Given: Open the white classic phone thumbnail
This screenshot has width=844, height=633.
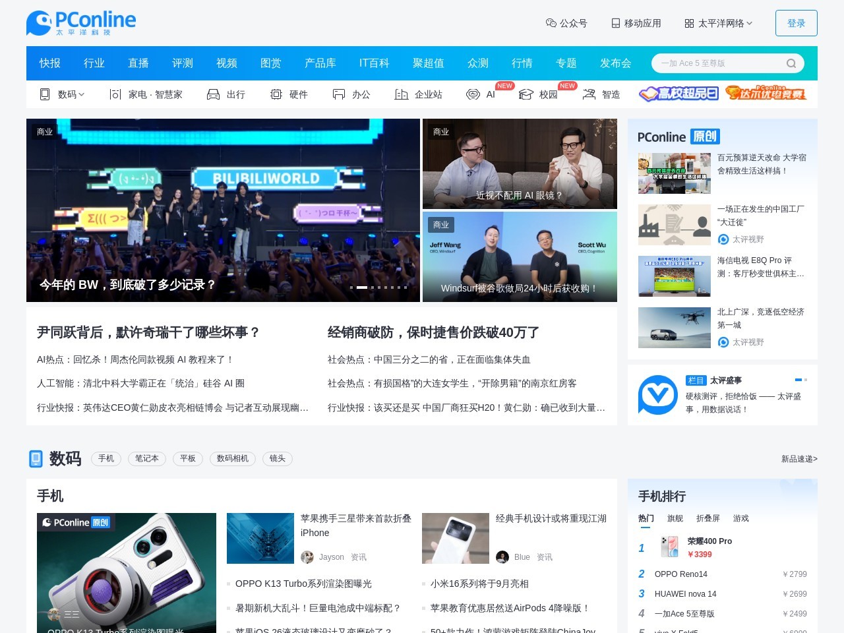Looking at the screenshot, I should (456, 538).
